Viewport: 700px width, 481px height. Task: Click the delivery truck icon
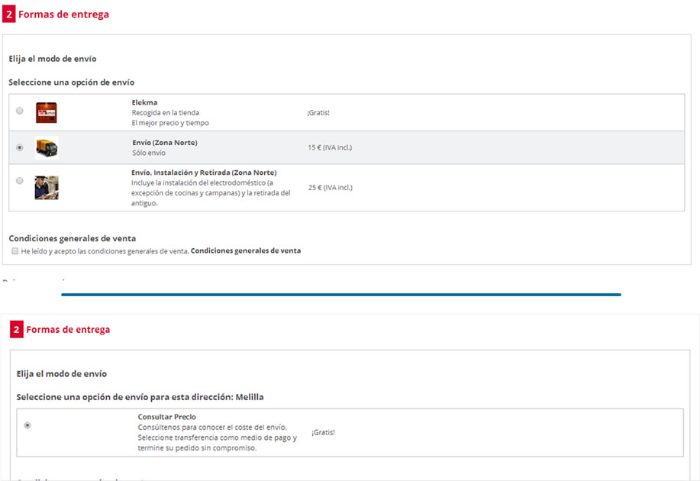coord(46,147)
